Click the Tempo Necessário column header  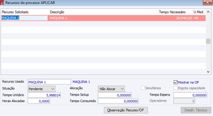(x=175, y=12)
